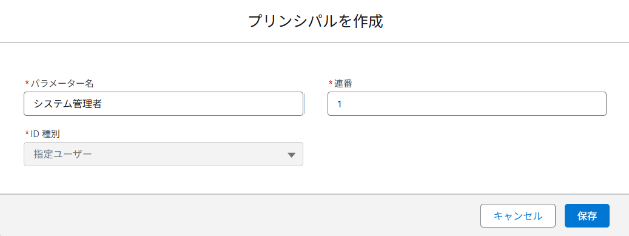Screen dimensions: 629x236
Task: Click the red asterisk beside パラメーター名
Action: point(27,83)
